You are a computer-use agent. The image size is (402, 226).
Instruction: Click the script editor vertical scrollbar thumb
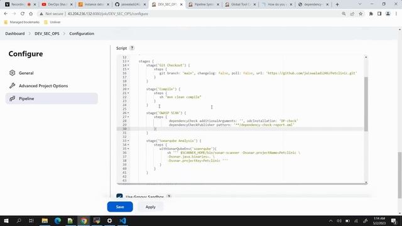pyautogui.click(x=366, y=104)
